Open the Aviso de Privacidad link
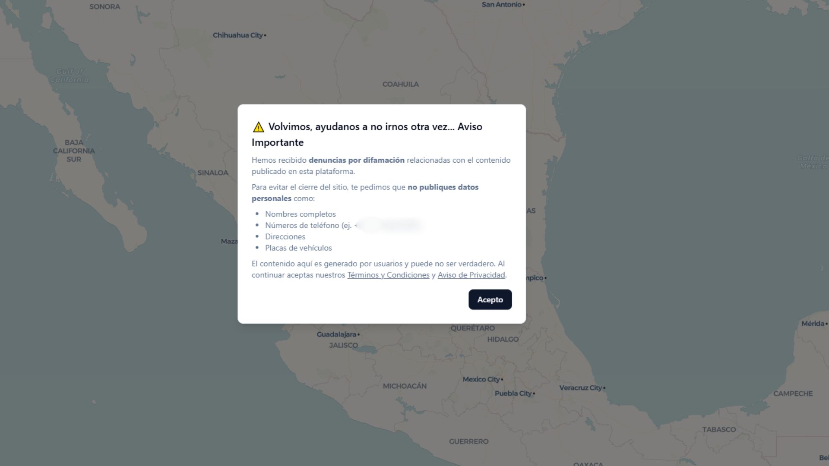Viewport: 829px width, 466px height. [x=471, y=275]
